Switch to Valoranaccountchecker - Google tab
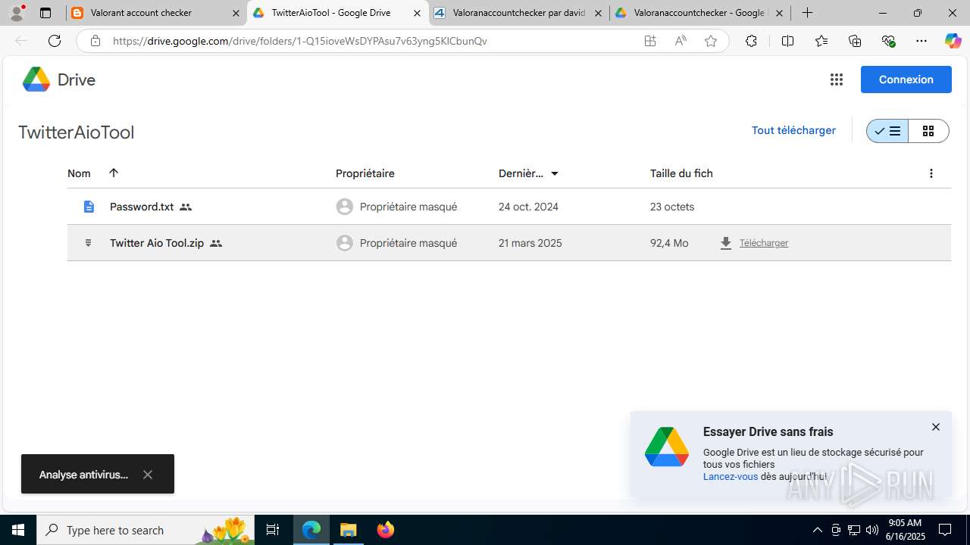The width and height of the screenshot is (970, 545). (x=699, y=13)
